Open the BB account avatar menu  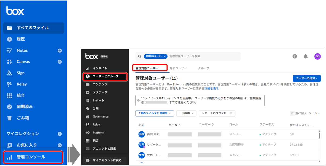coord(318,56)
